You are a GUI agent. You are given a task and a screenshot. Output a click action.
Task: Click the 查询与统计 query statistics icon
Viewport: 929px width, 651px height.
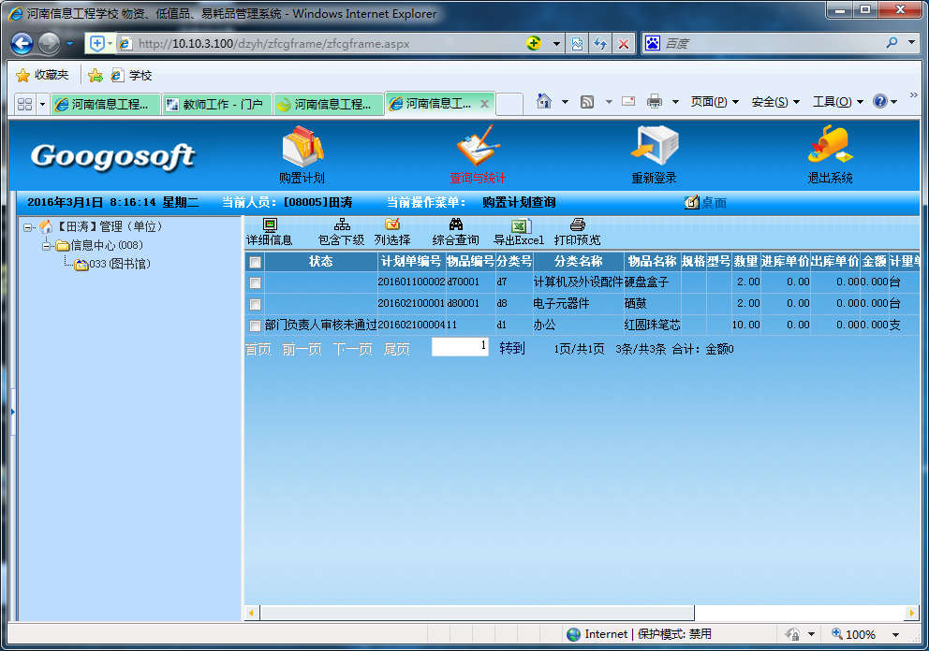478,148
